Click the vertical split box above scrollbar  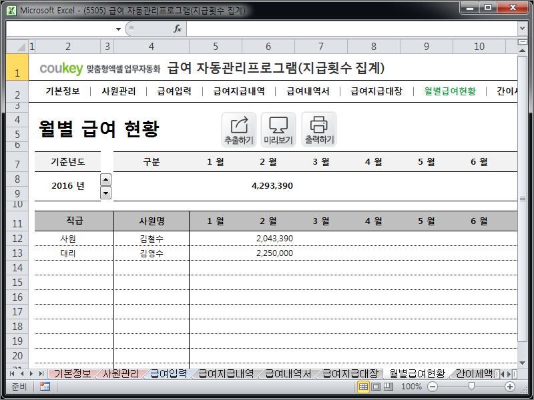click(522, 42)
